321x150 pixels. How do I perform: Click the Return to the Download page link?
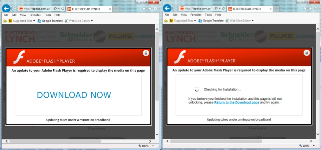(x=236, y=103)
